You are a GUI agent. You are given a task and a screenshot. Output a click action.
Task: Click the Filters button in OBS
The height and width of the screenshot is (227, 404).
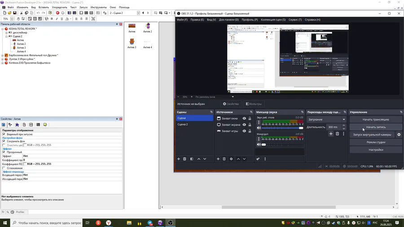[254, 104]
